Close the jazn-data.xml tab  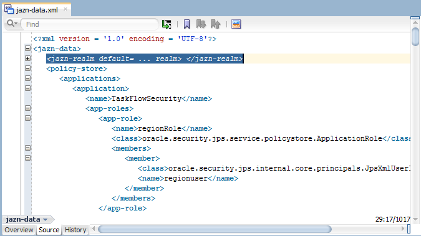(65, 9)
